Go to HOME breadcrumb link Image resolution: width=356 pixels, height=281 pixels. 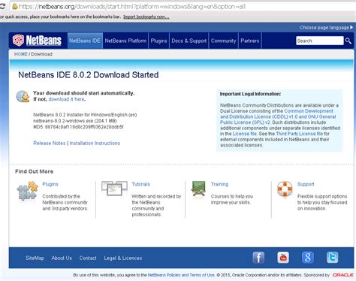(21, 54)
